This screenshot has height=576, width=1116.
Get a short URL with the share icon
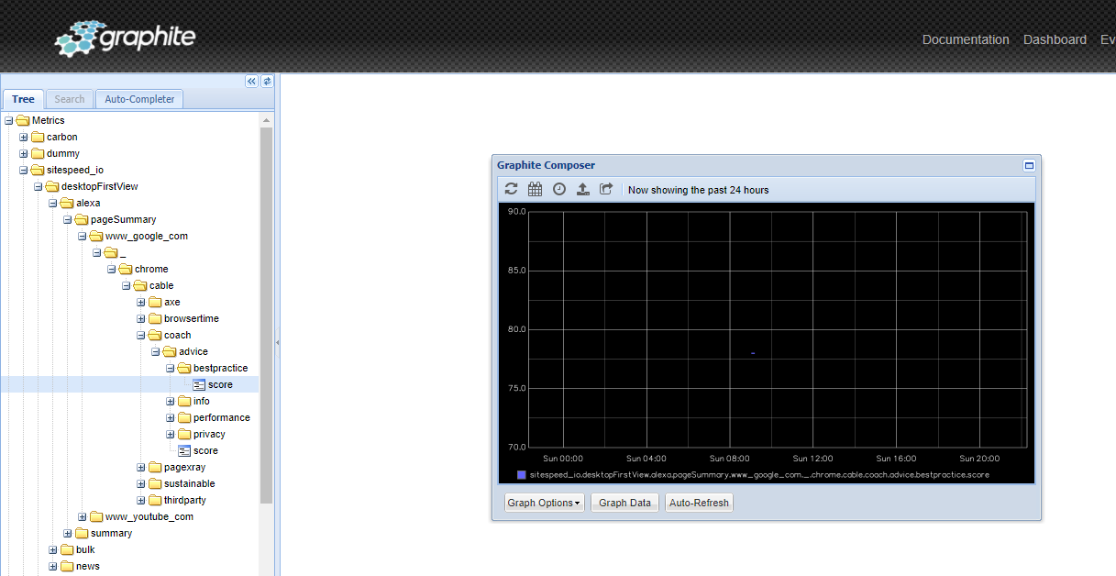[606, 189]
